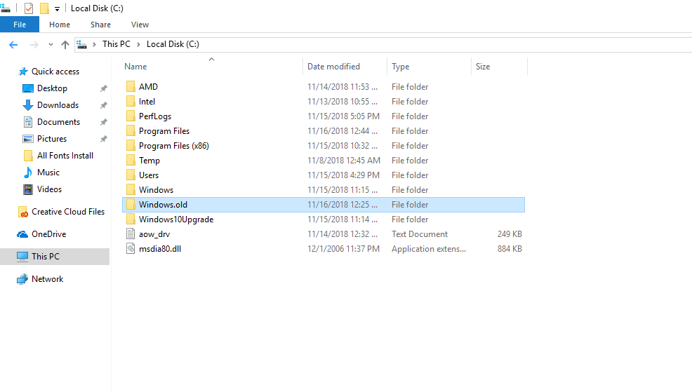Select the PerfLogs folder icon

(x=131, y=116)
